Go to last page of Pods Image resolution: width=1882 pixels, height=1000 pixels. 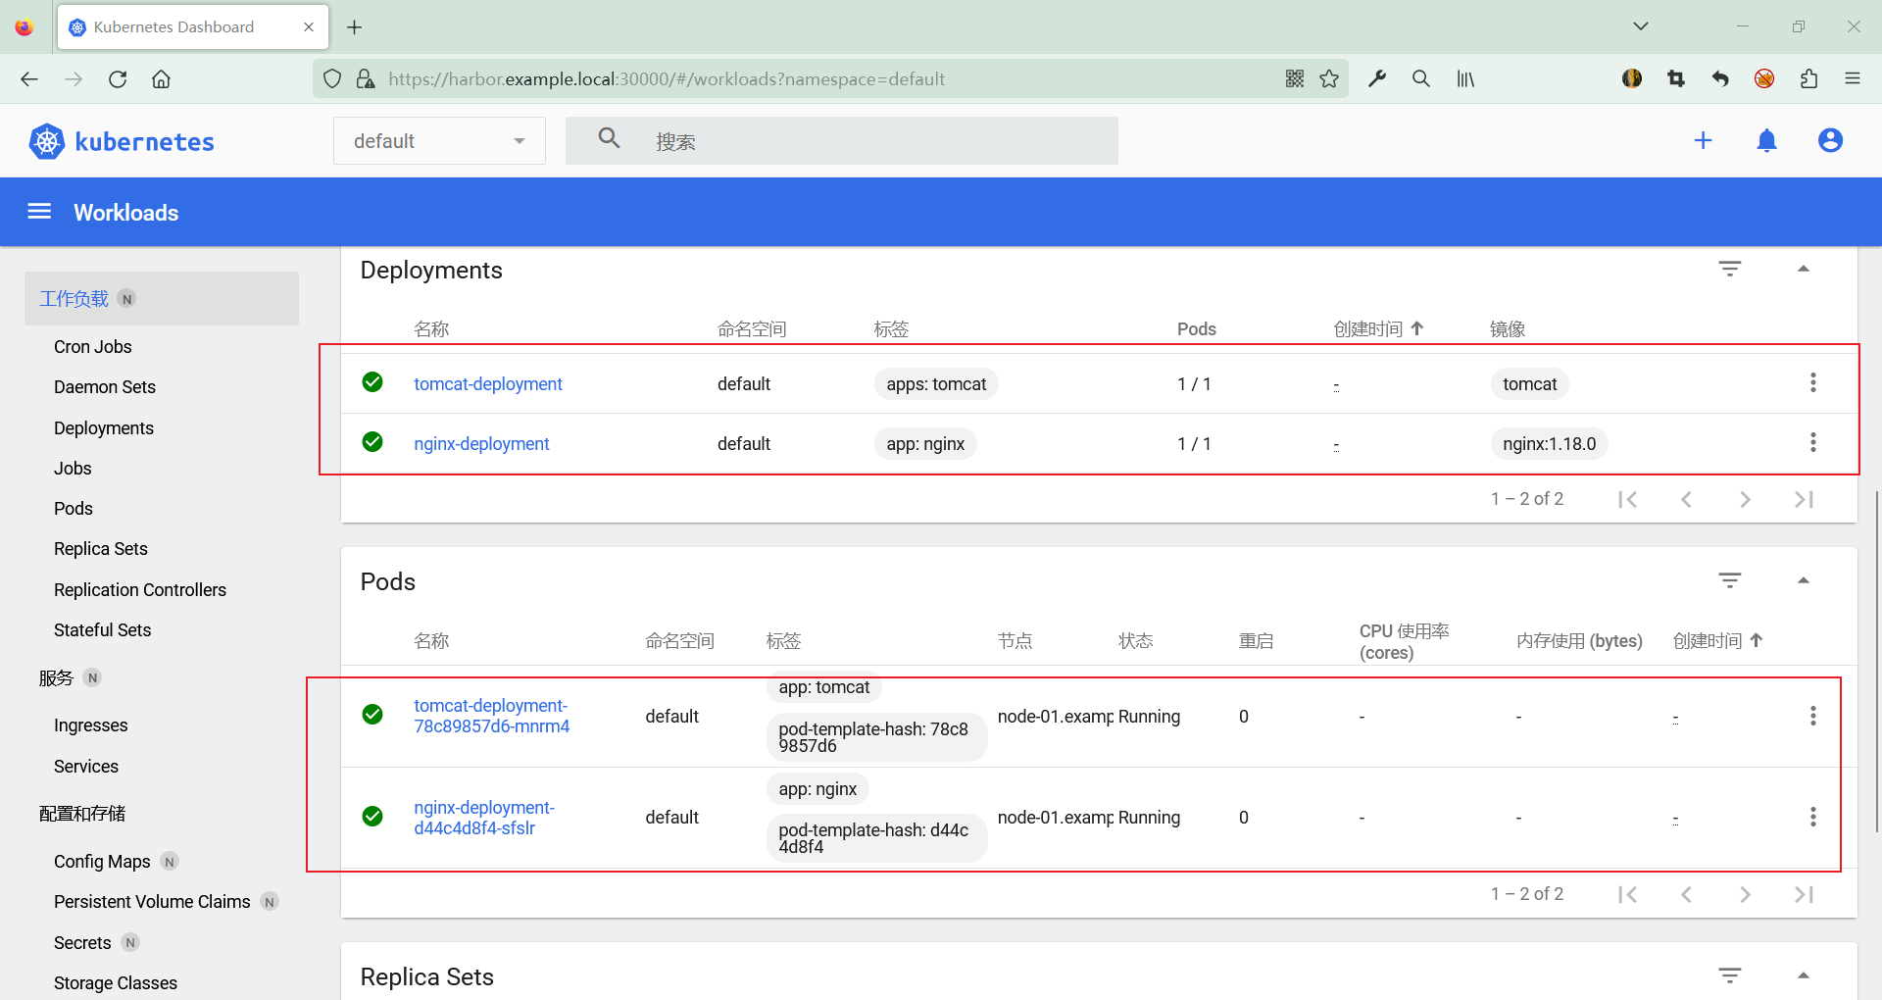[1804, 894]
